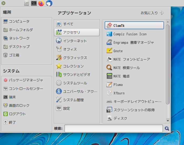This screenshot has height=145, width=184.
Task: Select the グラフィックス category
Action: 77,58
